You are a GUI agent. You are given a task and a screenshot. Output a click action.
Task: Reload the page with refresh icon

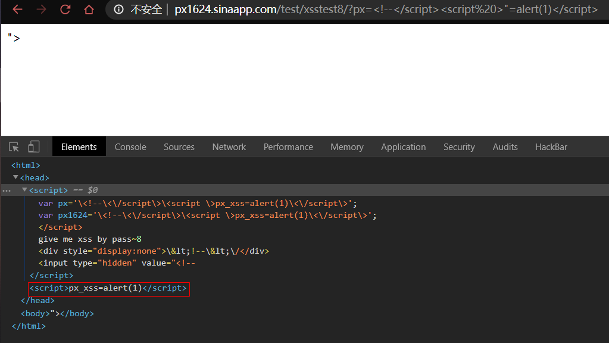point(65,10)
